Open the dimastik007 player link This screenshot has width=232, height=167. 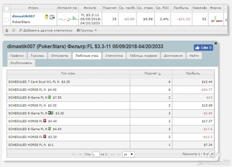click(x=24, y=16)
